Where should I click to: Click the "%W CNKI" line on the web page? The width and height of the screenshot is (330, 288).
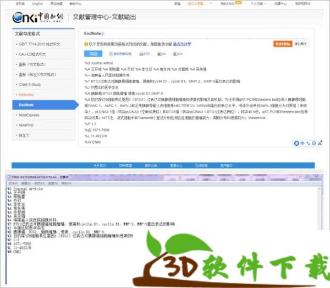pos(92,142)
